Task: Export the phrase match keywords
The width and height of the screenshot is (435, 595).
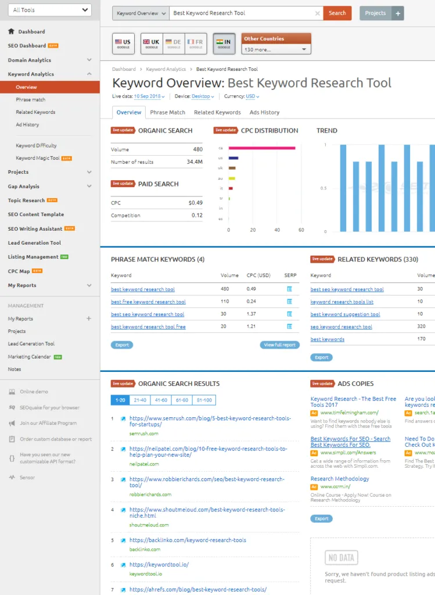Action: coord(122,345)
